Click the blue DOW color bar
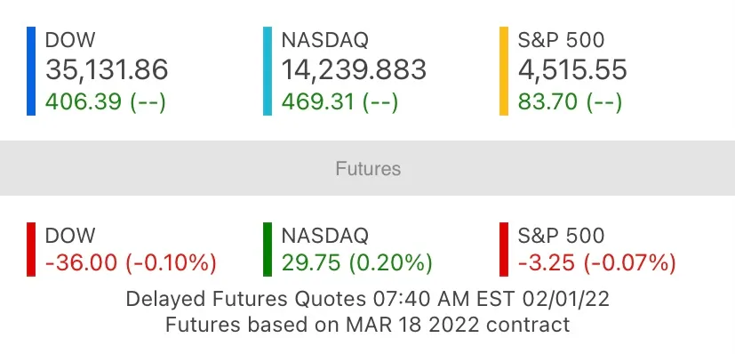This screenshot has width=735, height=354. coord(31,71)
